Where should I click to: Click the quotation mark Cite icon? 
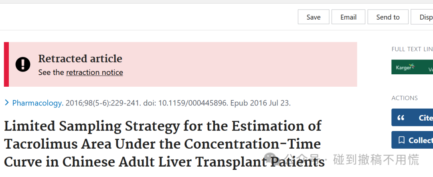401,118
